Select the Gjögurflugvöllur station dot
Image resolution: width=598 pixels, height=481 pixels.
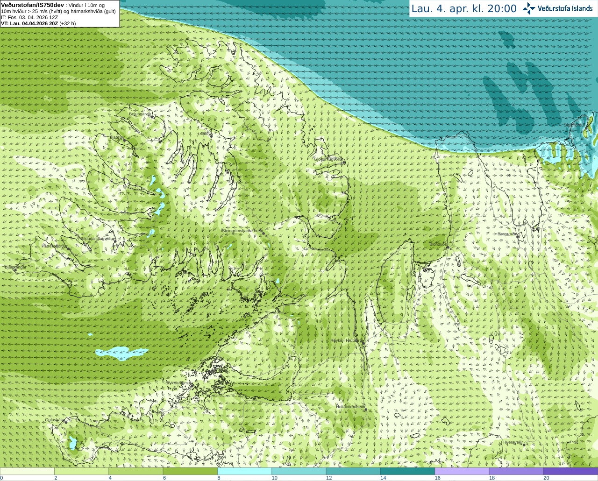pyautogui.click(x=343, y=162)
